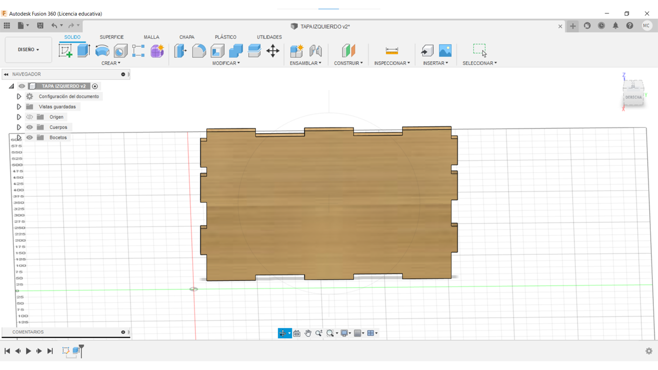
Task: Click the Measure ruler icon
Action: 392,50
